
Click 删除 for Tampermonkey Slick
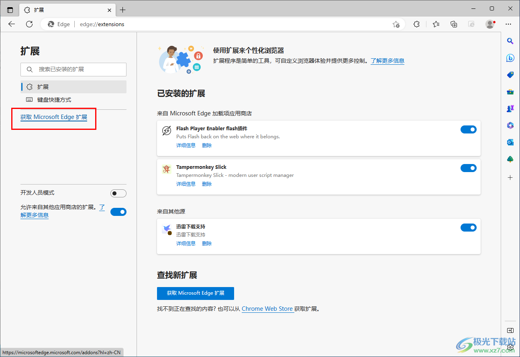coord(207,184)
